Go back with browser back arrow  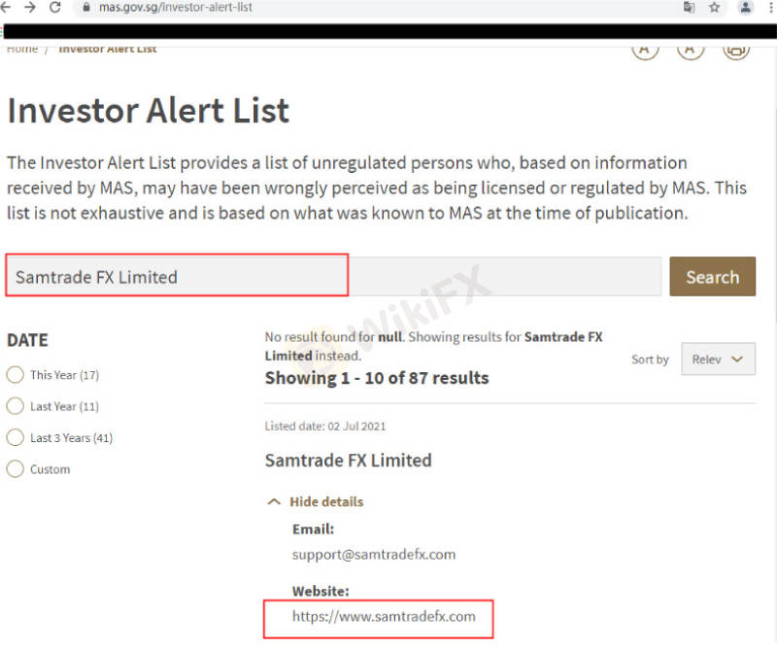tap(5, 7)
